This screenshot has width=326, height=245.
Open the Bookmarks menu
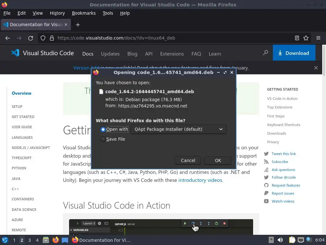tap(84, 13)
